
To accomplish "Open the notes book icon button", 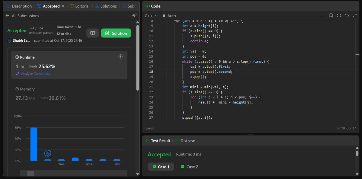I will click(93, 33).
